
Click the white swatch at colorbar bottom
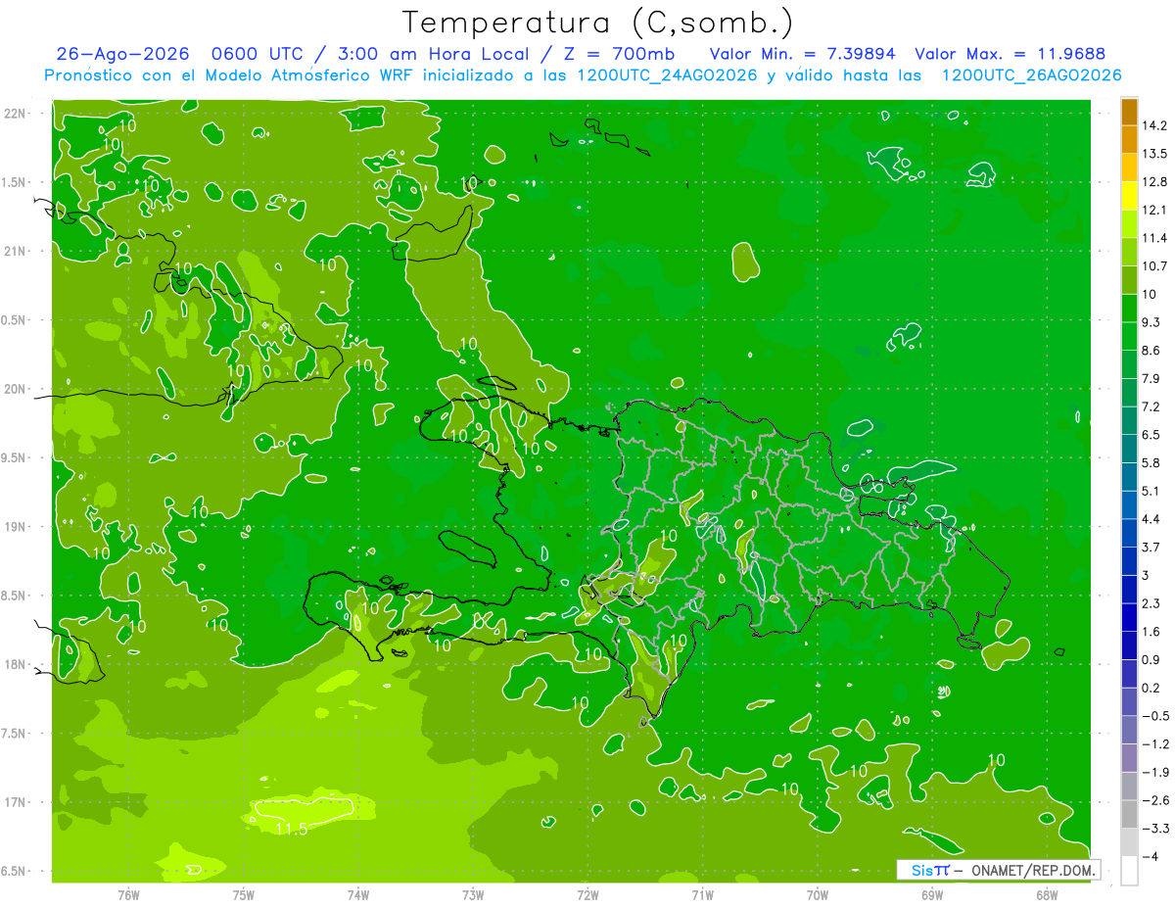tap(1129, 871)
